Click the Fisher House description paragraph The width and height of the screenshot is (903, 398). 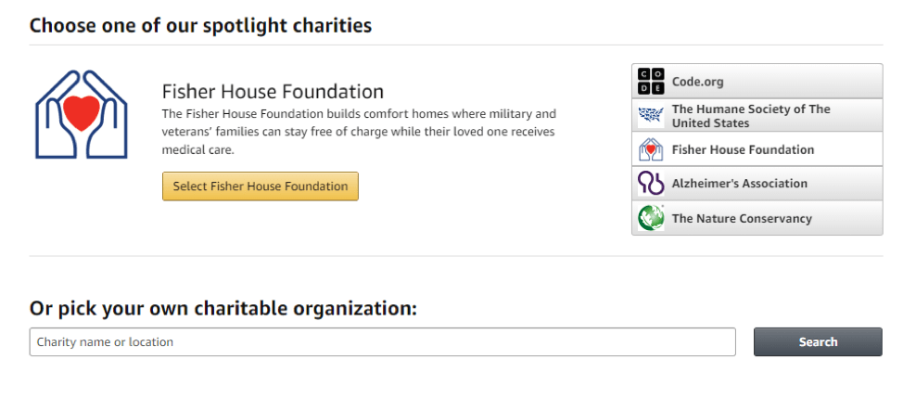pyautogui.click(x=359, y=132)
